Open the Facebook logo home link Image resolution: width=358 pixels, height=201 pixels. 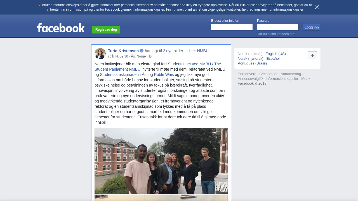(x=61, y=28)
